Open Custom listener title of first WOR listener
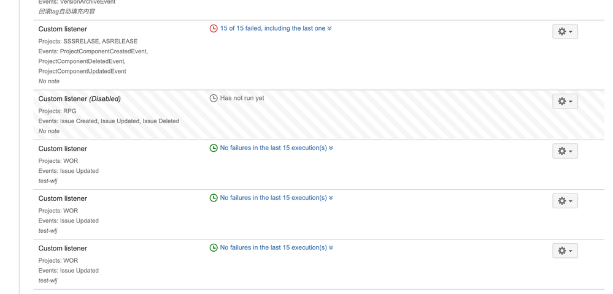 point(63,149)
